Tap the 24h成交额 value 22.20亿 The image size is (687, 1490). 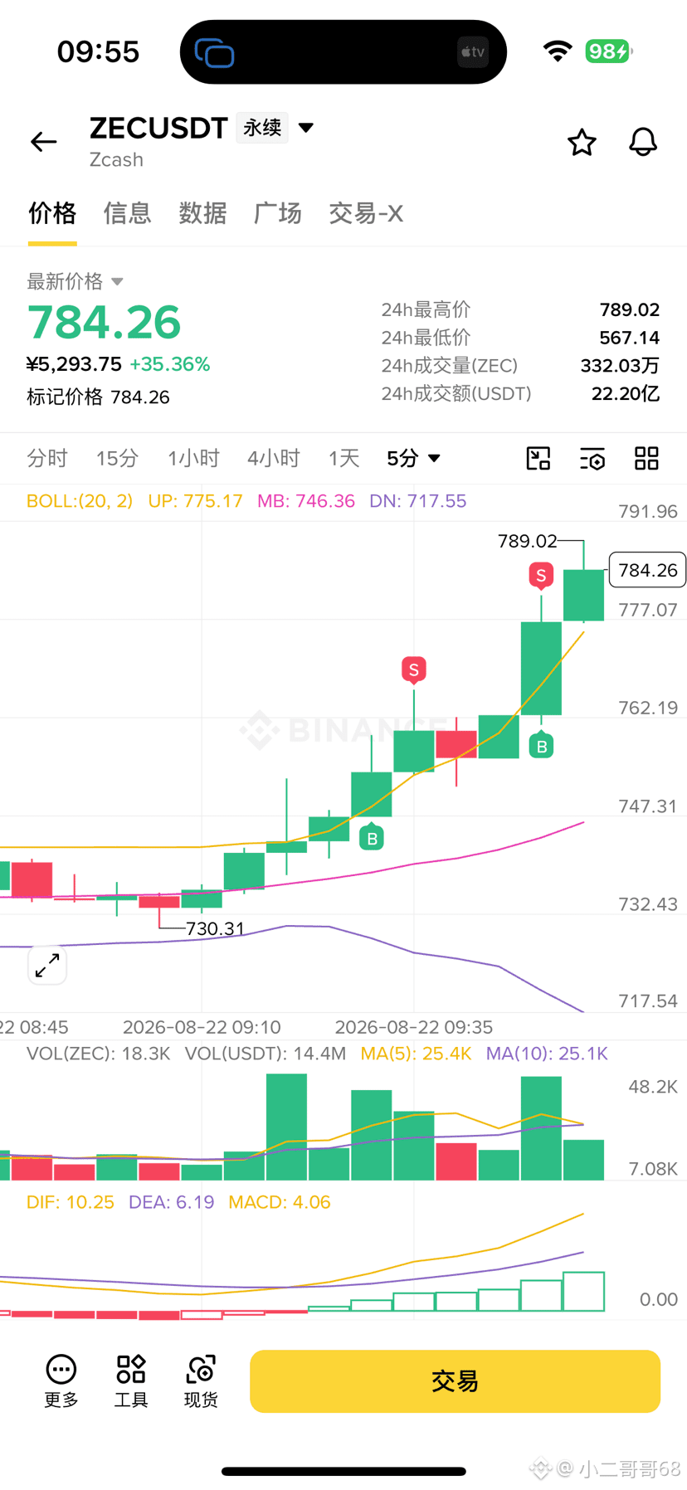point(626,393)
